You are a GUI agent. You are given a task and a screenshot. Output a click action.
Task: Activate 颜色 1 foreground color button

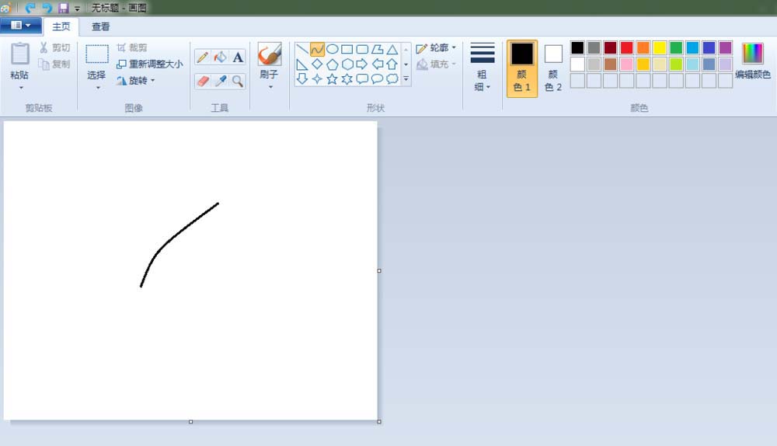522,68
